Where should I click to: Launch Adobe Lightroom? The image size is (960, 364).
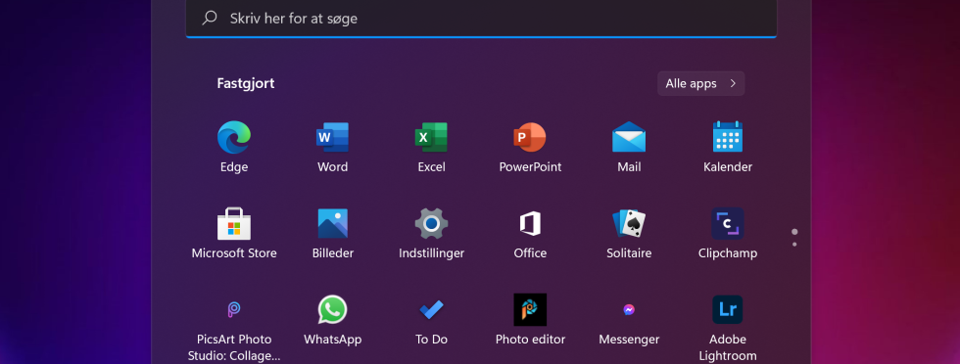tap(727, 309)
